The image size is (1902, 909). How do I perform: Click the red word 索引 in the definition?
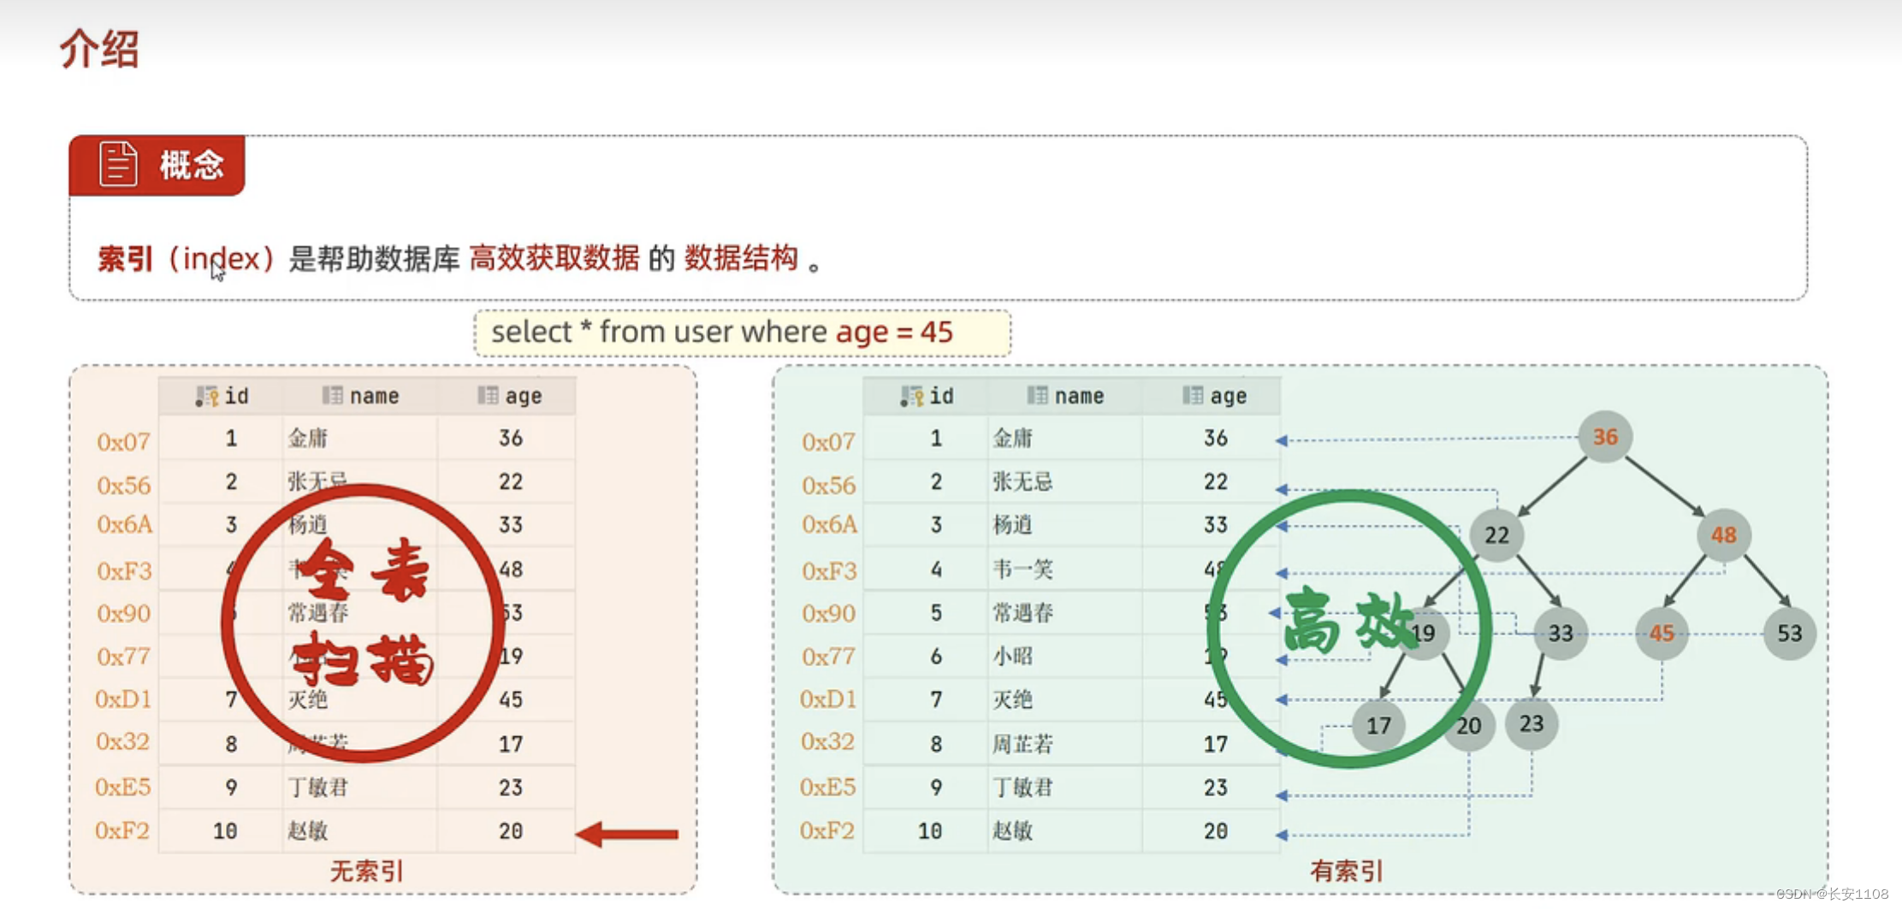pyautogui.click(x=125, y=258)
